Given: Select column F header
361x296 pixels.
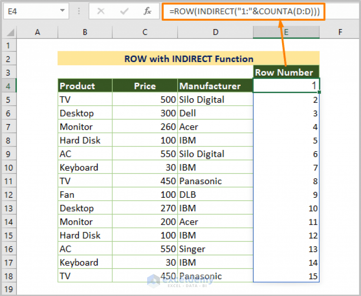Looking at the screenshot, I should click(340, 32).
